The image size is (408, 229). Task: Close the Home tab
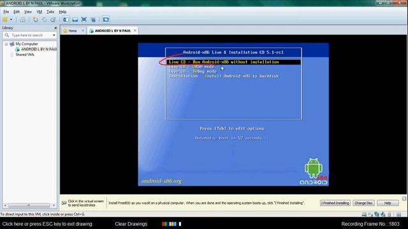pyautogui.click(x=83, y=31)
